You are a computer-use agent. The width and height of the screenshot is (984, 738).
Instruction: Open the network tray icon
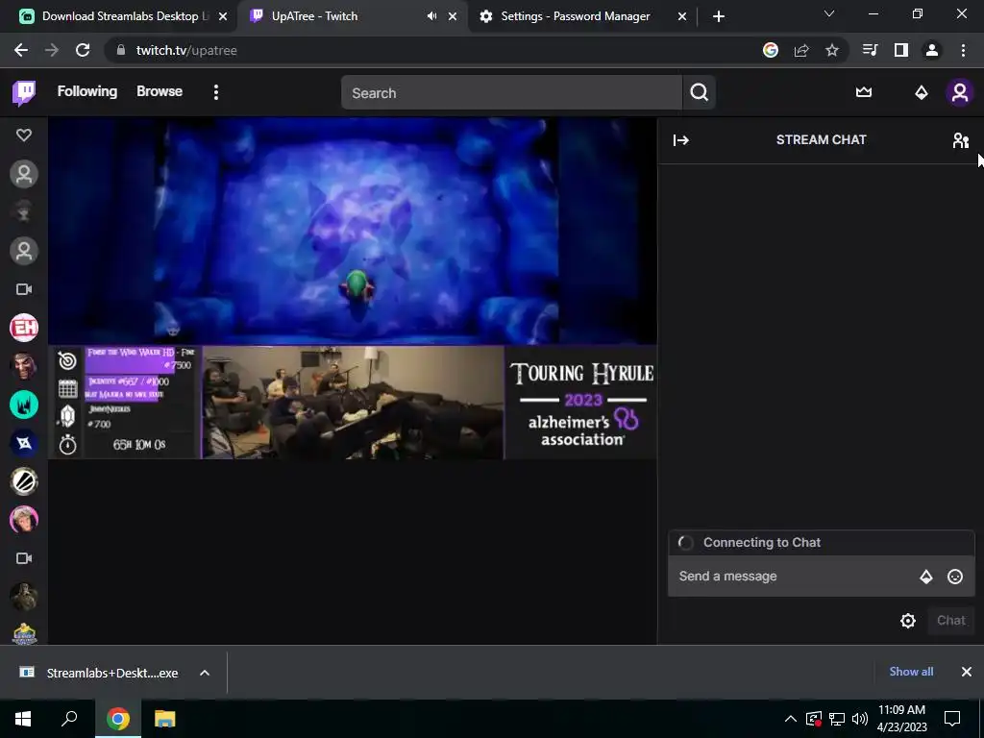(x=837, y=719)
